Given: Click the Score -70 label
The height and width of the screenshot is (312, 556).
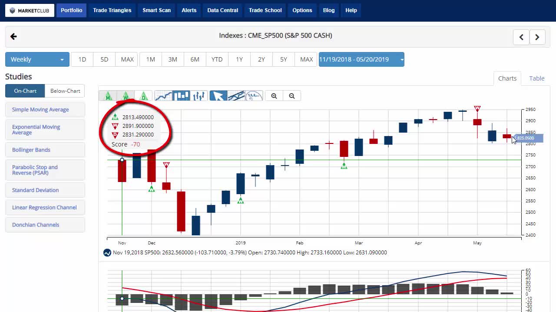Looking at the screenshot, I should (126, 144).
